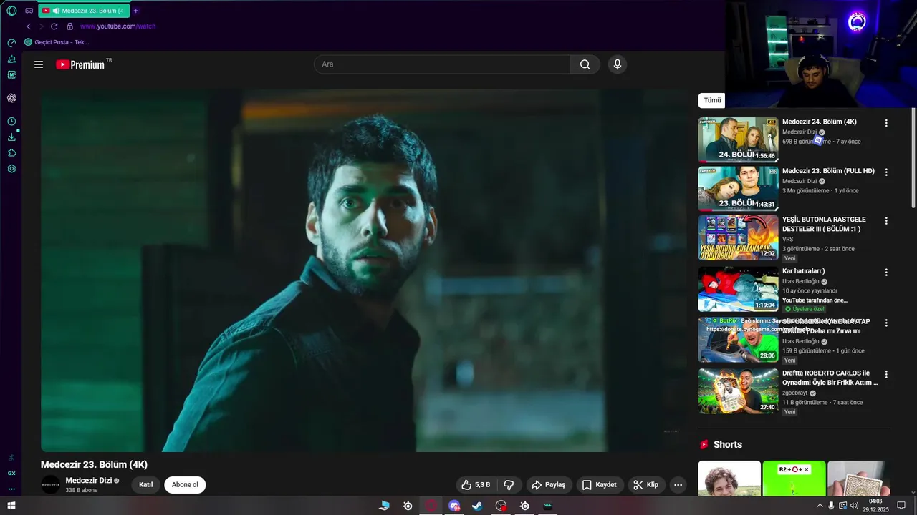Click the Katıl button
Screen dimensions: 917x515
coord(146,485)
